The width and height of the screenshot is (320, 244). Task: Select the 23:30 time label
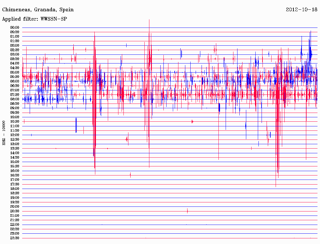click(x=14, y=238)
